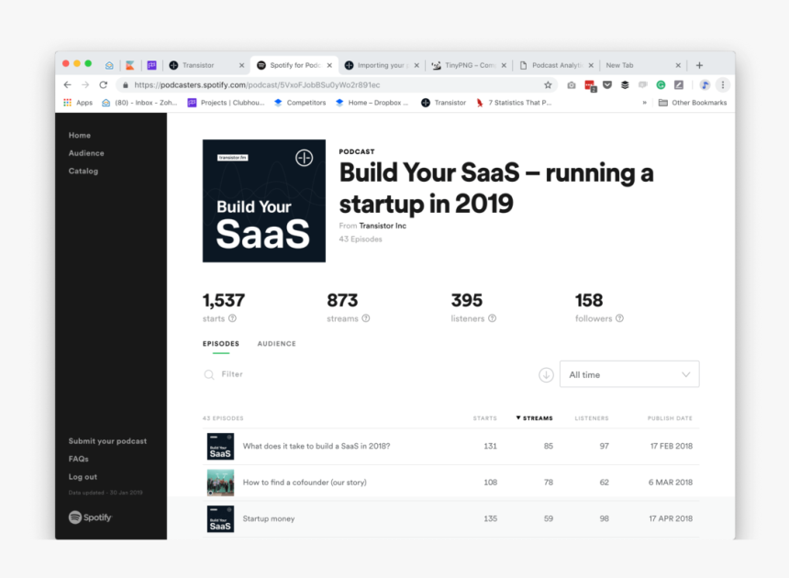
Task: Click the search icon in the Filter field
Action: tap(210, 374)
